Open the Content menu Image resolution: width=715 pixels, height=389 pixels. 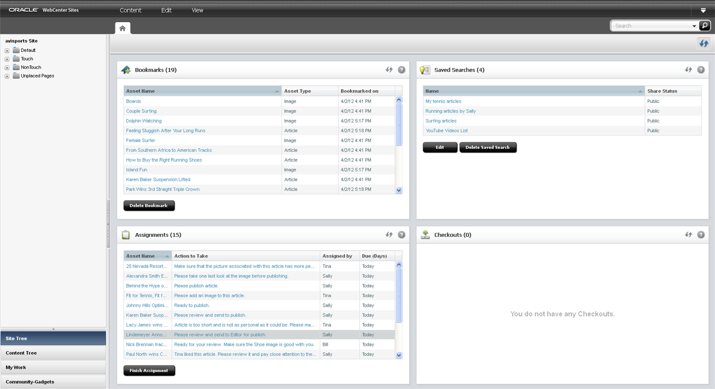pos(130,10)
